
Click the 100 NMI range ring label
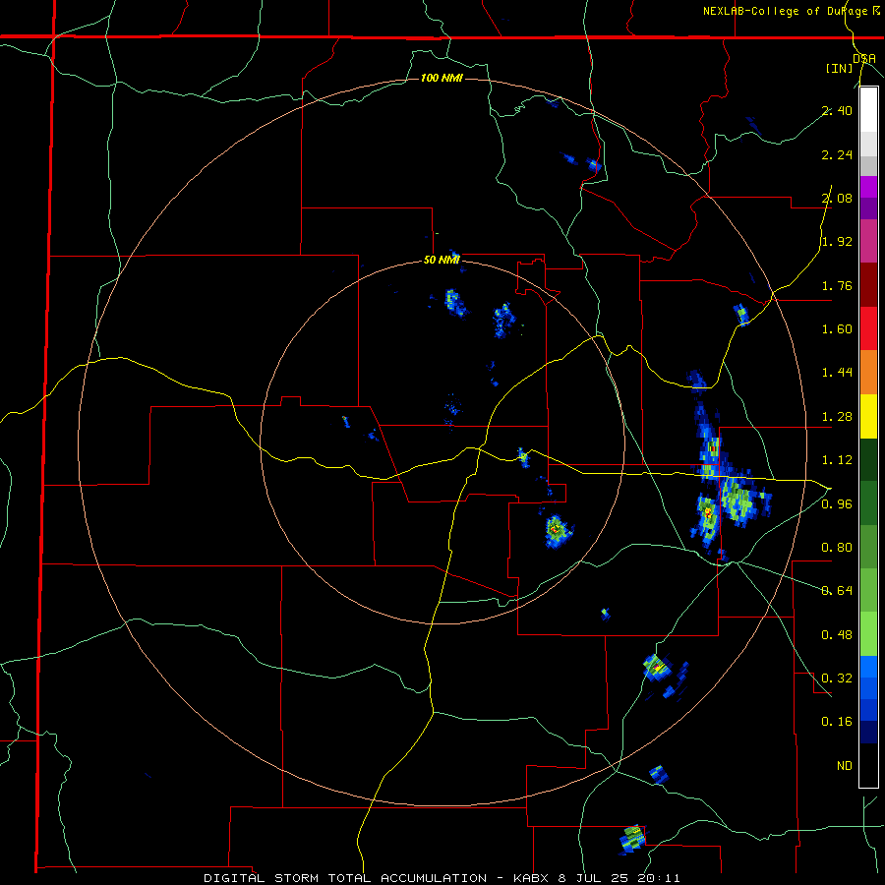[x=442, y=78]
